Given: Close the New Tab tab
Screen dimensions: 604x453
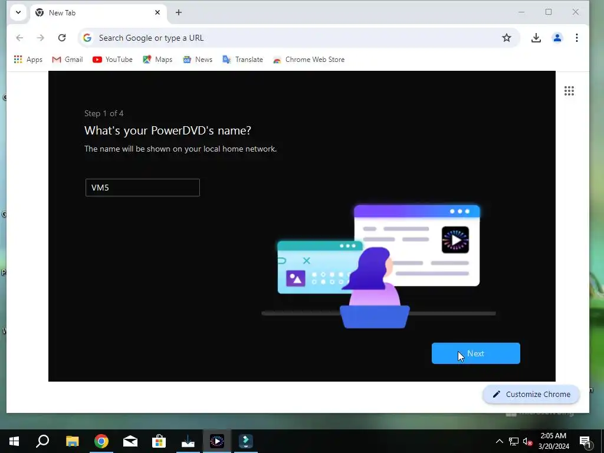Looking at the screenshot, I should click(157, 12).
